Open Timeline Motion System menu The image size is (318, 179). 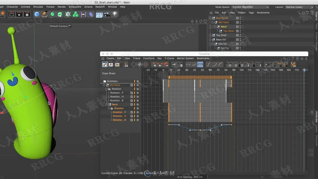tap(185, 58)
